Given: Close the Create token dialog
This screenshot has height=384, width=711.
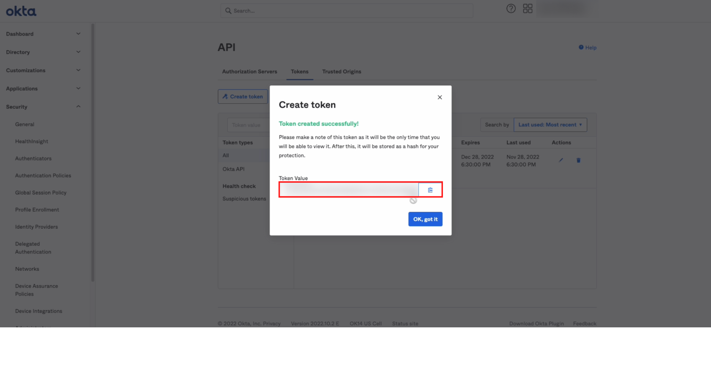Looking at the screenshot, I should 440,97.
